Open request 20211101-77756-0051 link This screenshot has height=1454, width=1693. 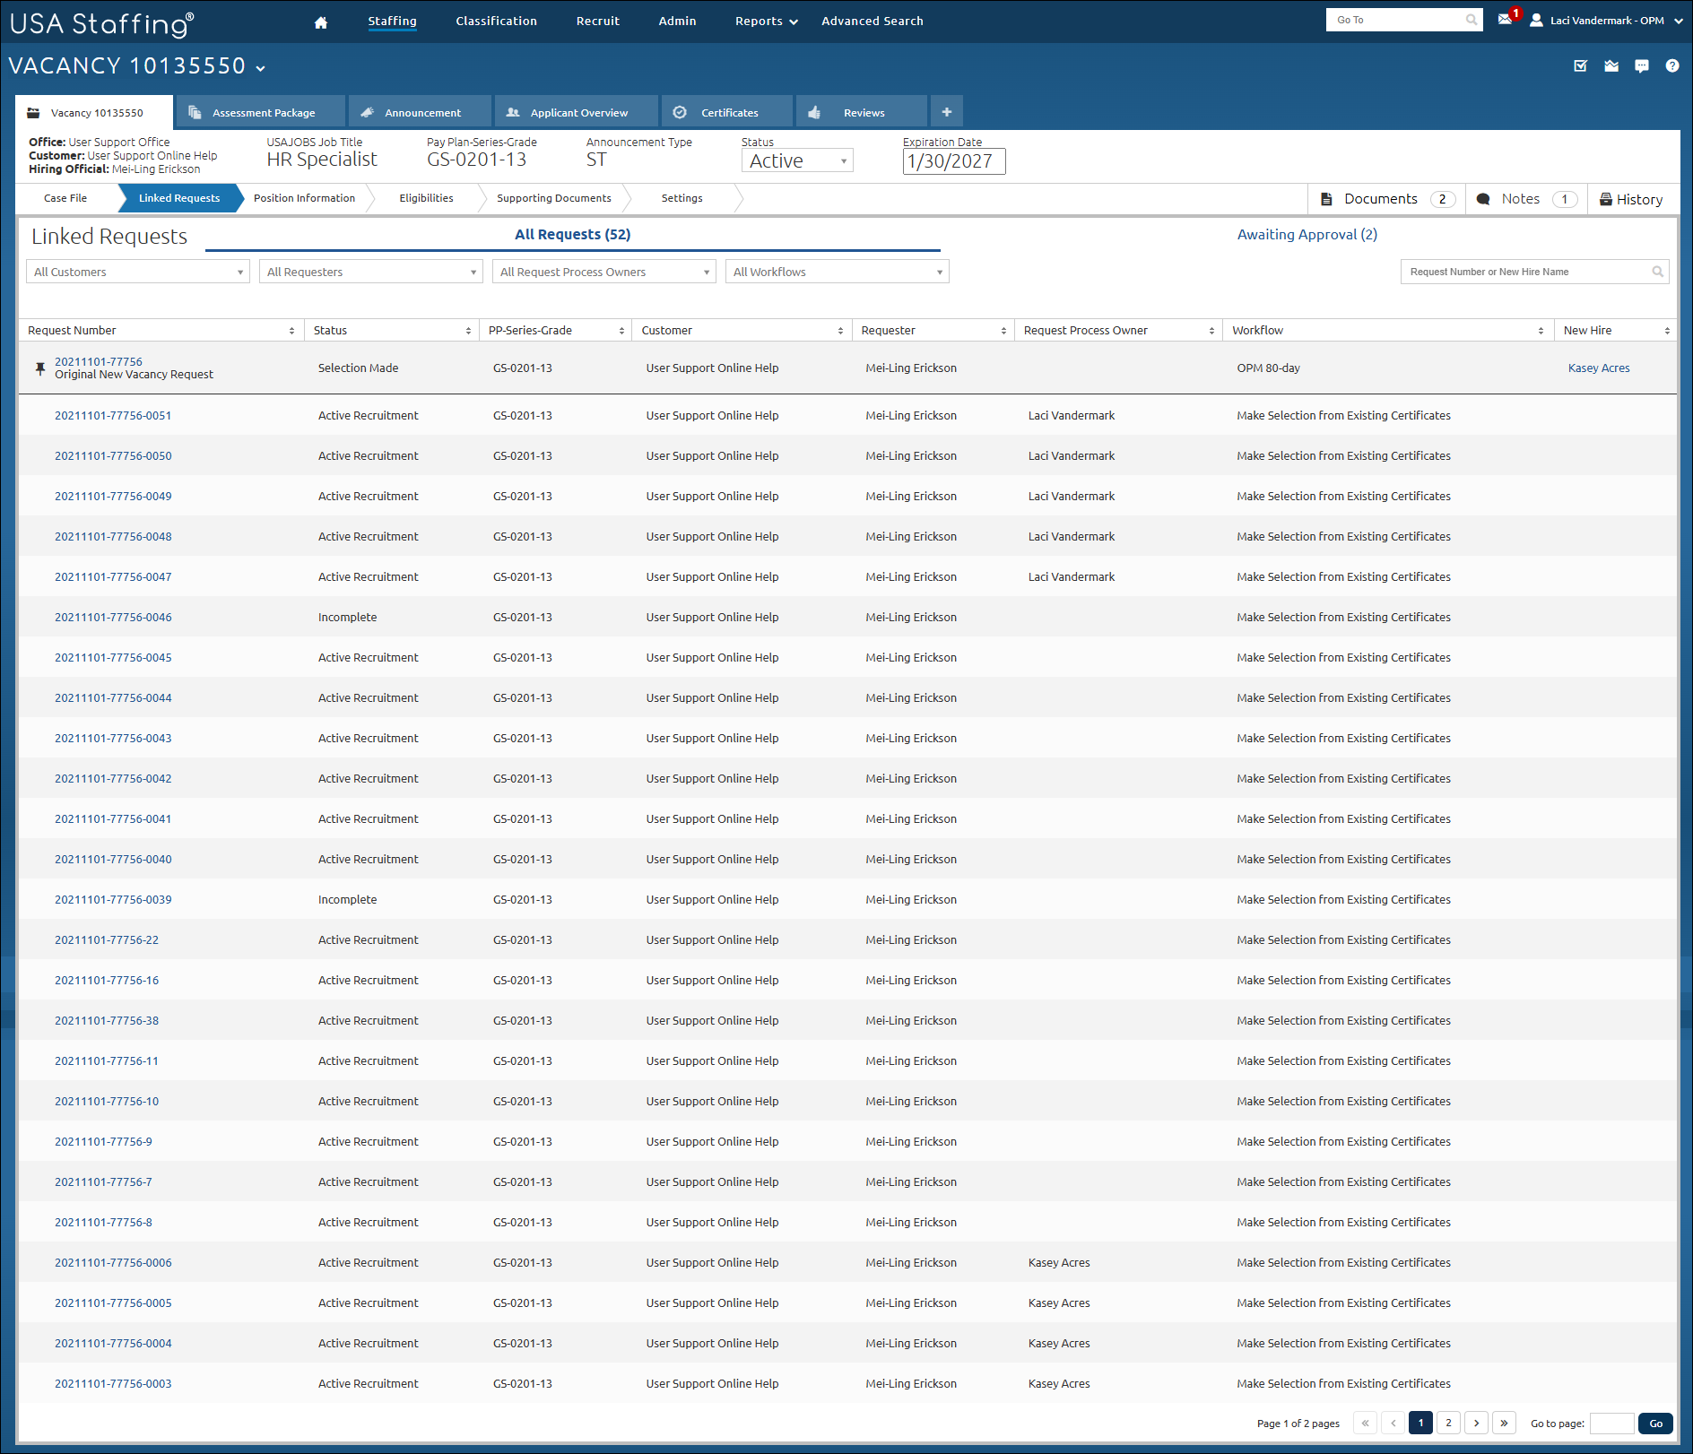coord(113,415)
